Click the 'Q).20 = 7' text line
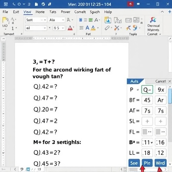This screenshot has height=172, width=172. (45, 110)
